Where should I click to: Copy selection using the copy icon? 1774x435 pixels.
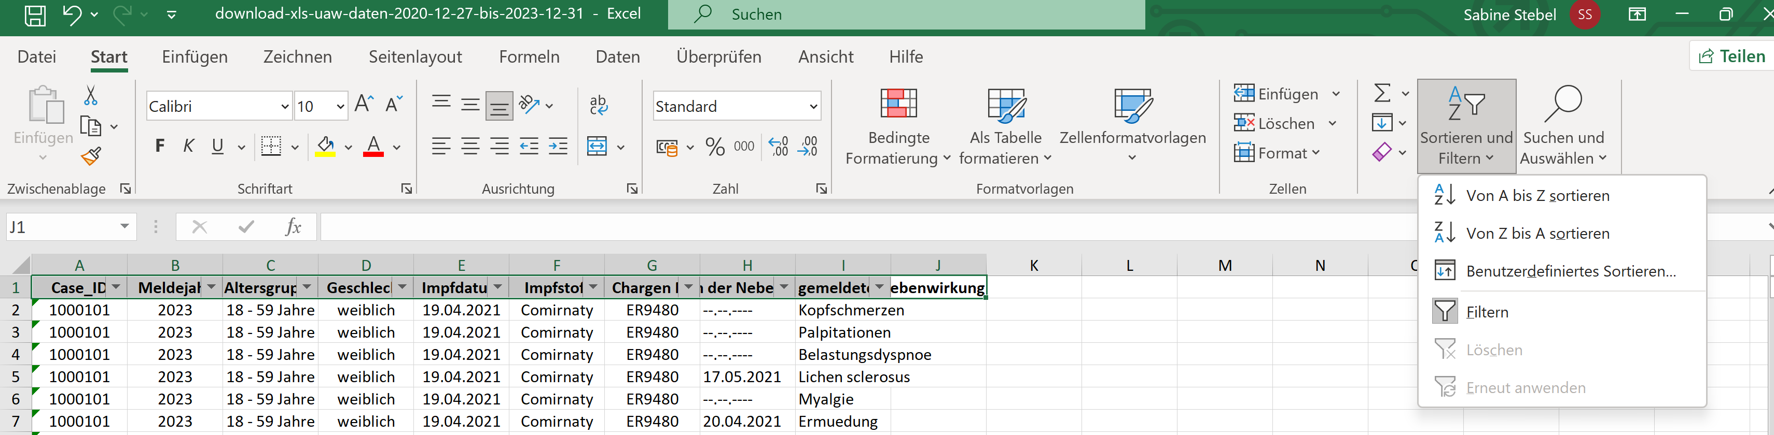tap(91, 126)
